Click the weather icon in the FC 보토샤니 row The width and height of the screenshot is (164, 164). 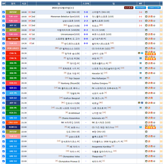[141, 127]
